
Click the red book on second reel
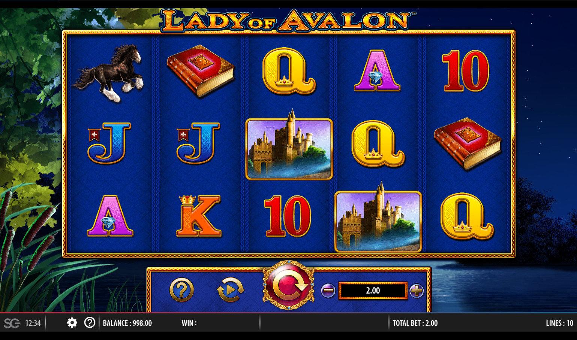[x=201, y=71]
